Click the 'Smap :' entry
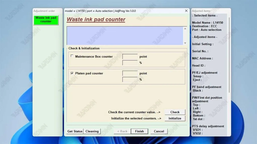The image size is (257, 144). (198, 76)
